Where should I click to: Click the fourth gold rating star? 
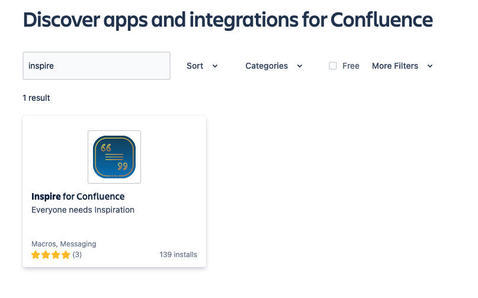[x=66, y=255]
